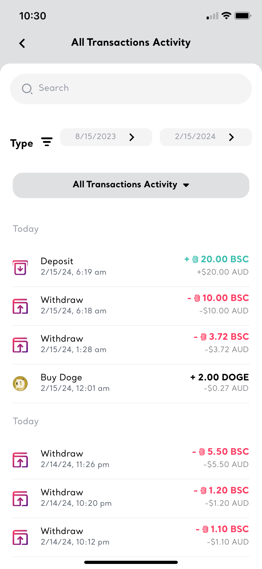
Task: Tap the Type filter label
Action: click(x=22, y=144)
